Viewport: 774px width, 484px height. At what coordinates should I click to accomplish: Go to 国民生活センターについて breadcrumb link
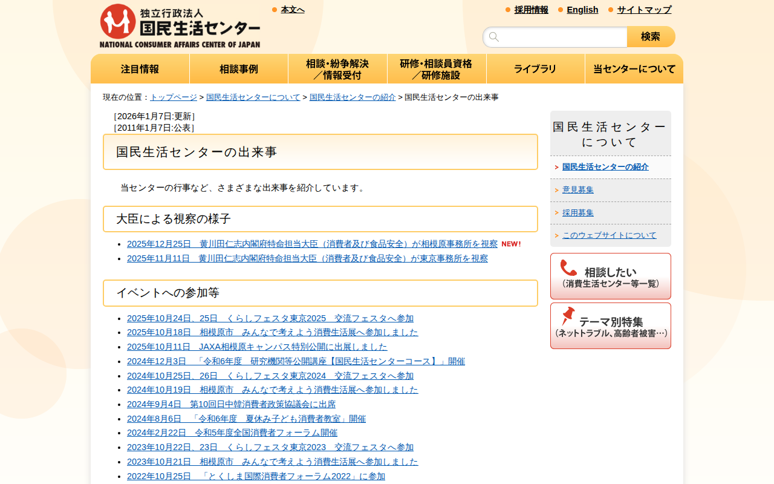253,97
